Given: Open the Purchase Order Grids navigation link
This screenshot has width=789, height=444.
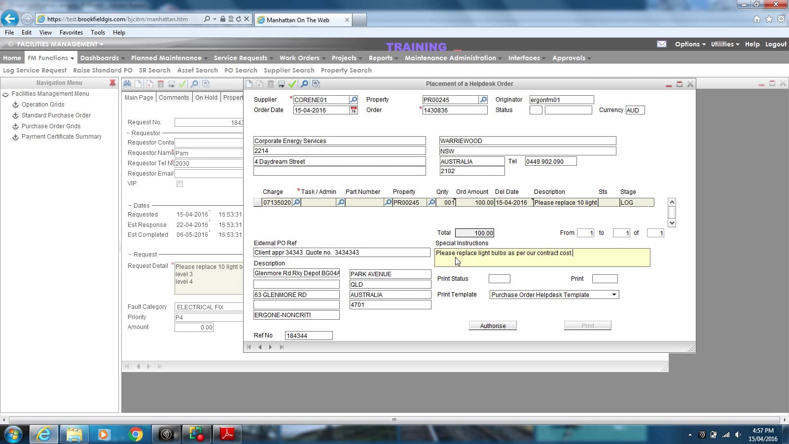Looking at the screenshot, I should (x=51, y=126).
